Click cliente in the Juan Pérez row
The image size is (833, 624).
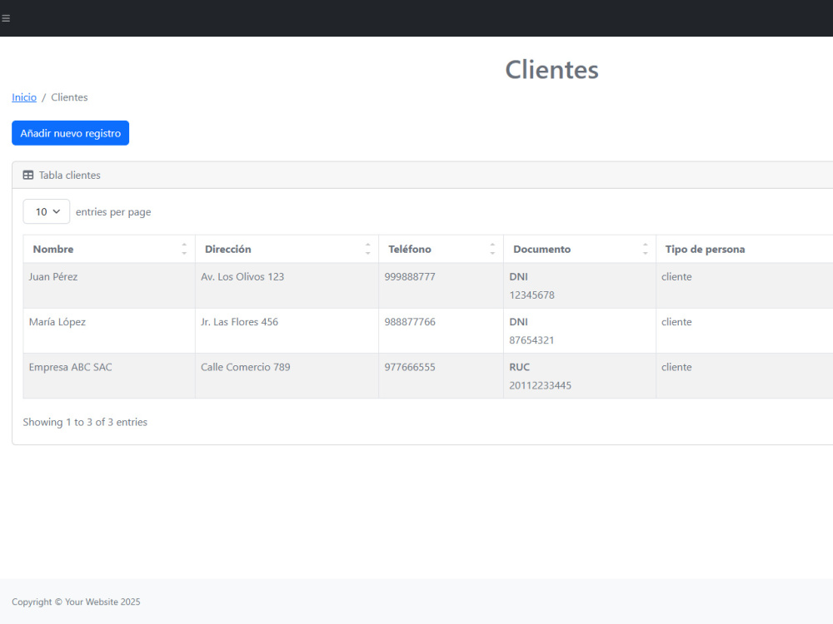tap(676, 276)
